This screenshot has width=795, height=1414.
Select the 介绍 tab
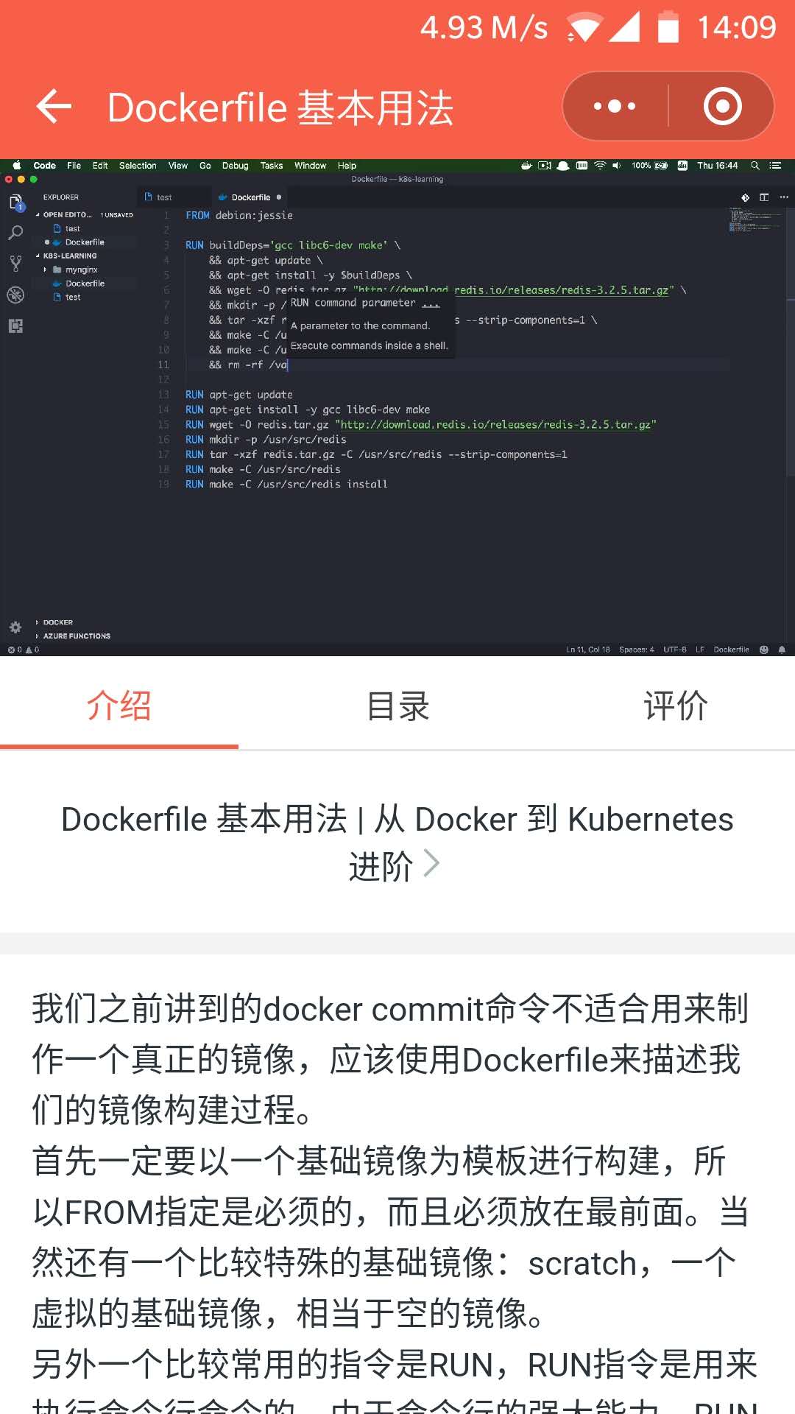click(x=119, y=706)
